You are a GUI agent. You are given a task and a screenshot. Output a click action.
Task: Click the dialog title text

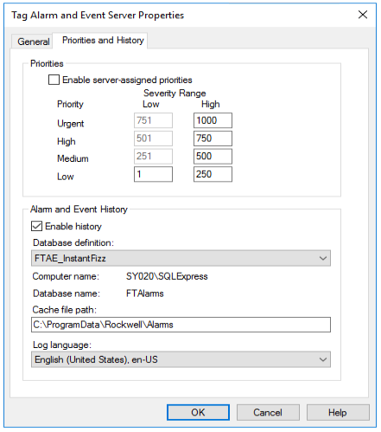click(98, 16)
